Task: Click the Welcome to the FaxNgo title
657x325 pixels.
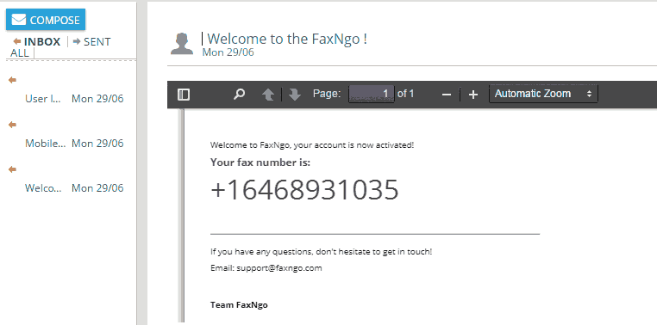Action: pos(287,39)
